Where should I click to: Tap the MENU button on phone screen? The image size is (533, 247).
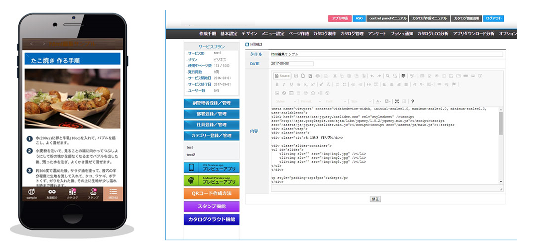pyautogui.click(x=113, y=194)
